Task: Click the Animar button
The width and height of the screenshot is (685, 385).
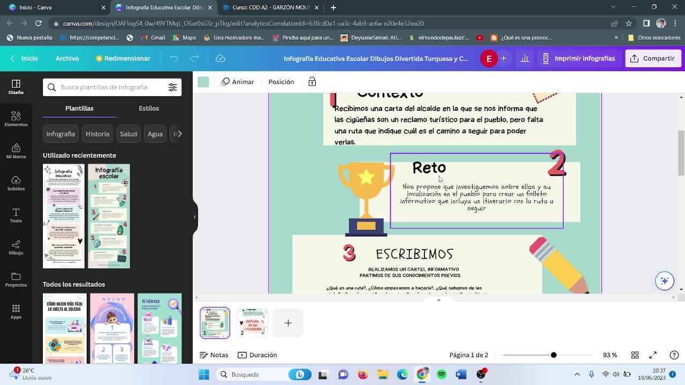Action: coord(238,82)
